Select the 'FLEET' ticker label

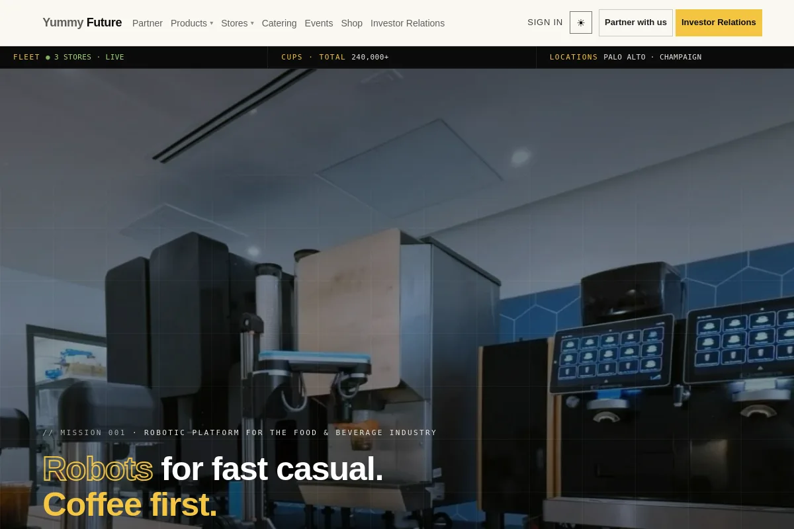[26, 58]
